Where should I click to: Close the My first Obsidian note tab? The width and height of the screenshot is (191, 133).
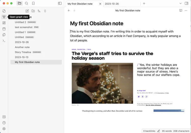click(100, 4)
